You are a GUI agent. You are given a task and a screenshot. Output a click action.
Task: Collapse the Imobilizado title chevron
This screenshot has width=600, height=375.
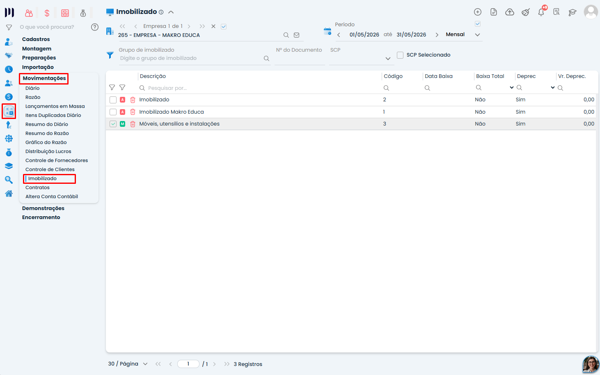[171, 12]
